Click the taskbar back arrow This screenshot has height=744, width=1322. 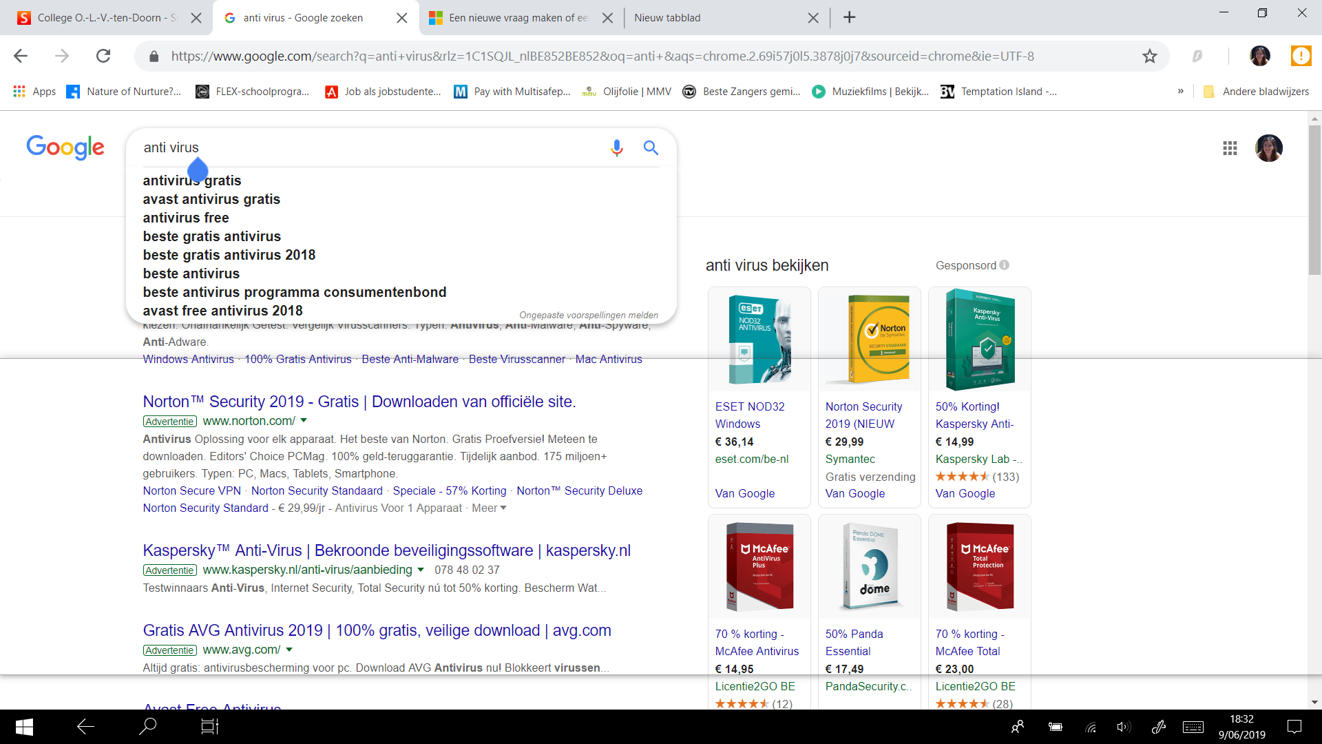[85, 727]
